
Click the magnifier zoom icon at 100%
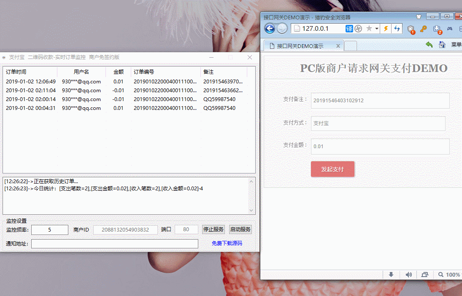click(441, 275)
